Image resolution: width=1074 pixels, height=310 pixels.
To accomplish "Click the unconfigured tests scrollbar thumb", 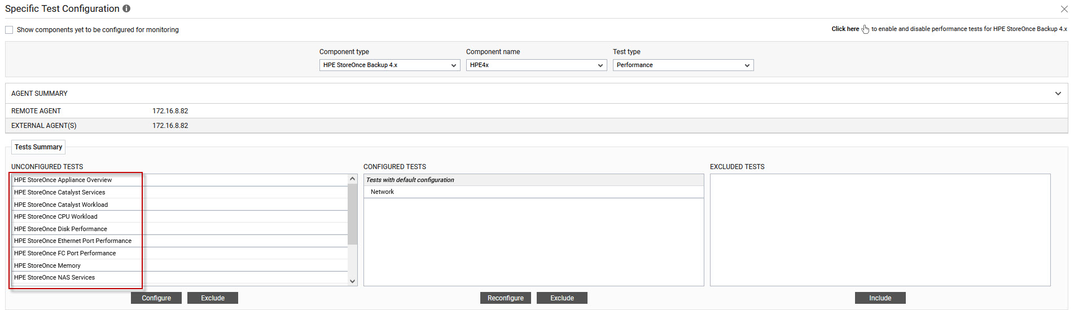I will click(353, 214).
